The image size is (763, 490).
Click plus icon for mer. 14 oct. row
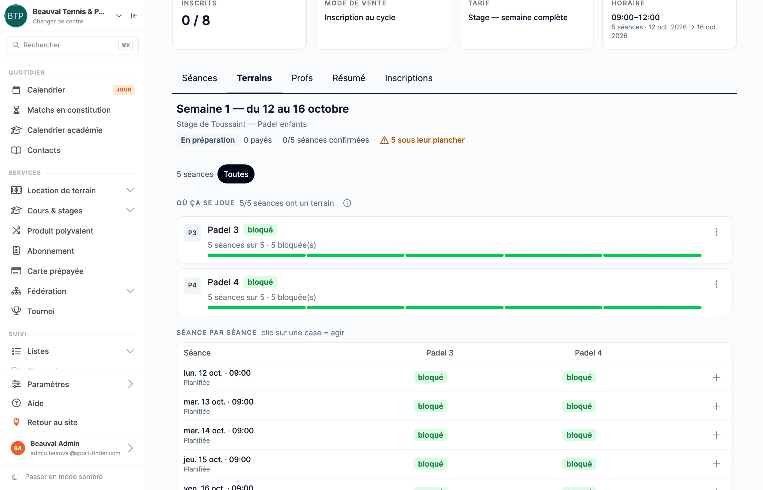pos(716,435)
